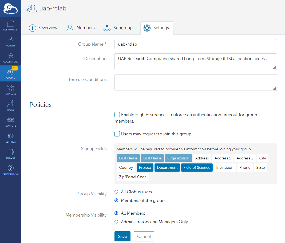Check 'Users may request to join this group'
This screenshot has height=243, width=285.
click(x=117, y=134)
